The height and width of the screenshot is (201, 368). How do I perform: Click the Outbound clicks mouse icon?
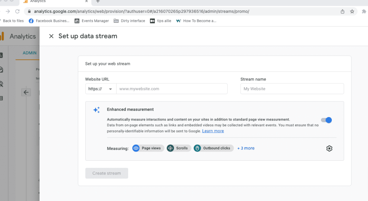click(x=197, y=148)
